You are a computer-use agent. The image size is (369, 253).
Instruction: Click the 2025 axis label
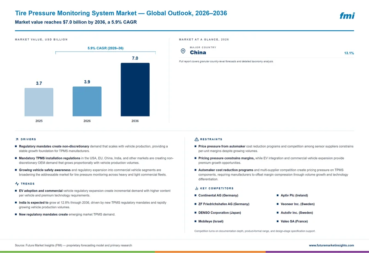[39, 121]
